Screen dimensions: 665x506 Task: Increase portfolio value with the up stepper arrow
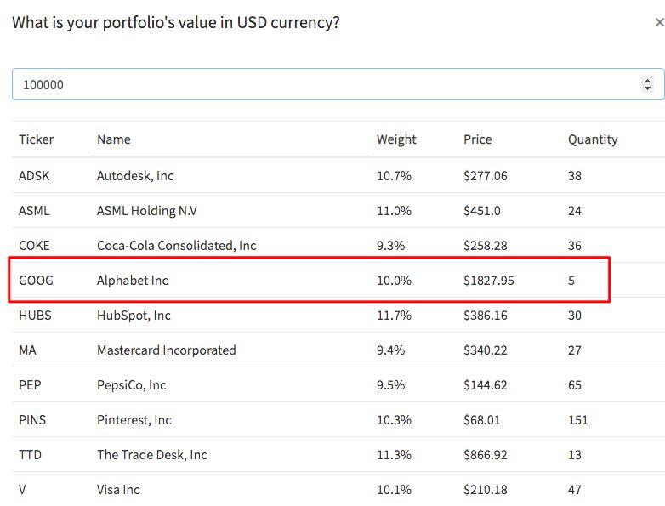coord(647,80)
